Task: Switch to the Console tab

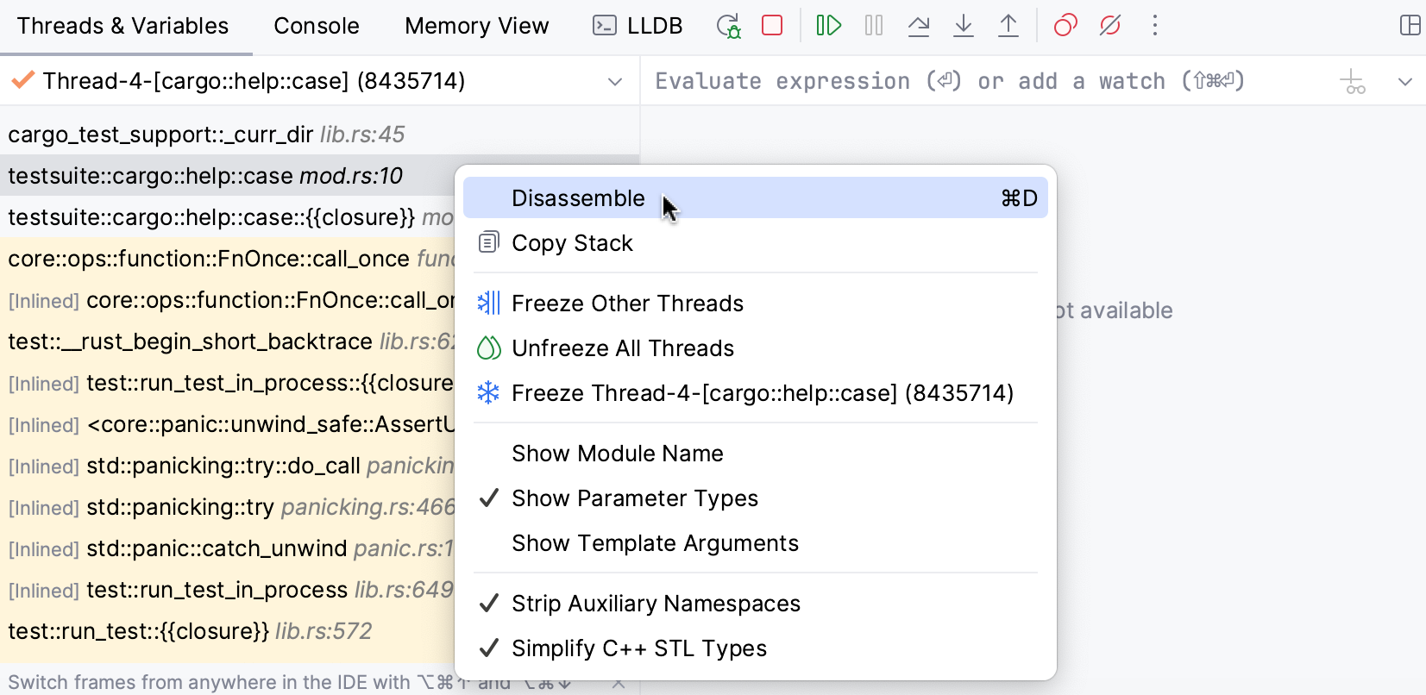Action: click(316, 26)
